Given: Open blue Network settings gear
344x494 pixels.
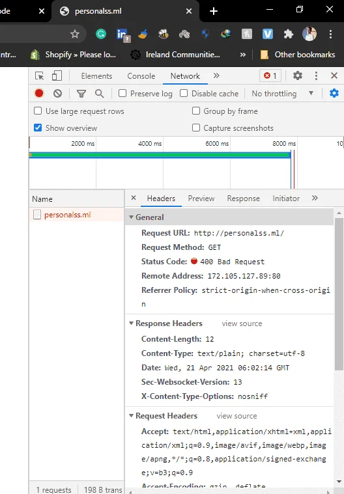Looking at the screenshot, I should pos(334,93).
